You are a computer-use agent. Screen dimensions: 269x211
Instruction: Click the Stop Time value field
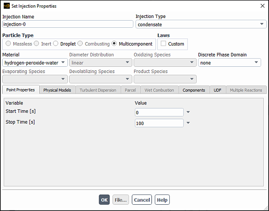point(159,123)
